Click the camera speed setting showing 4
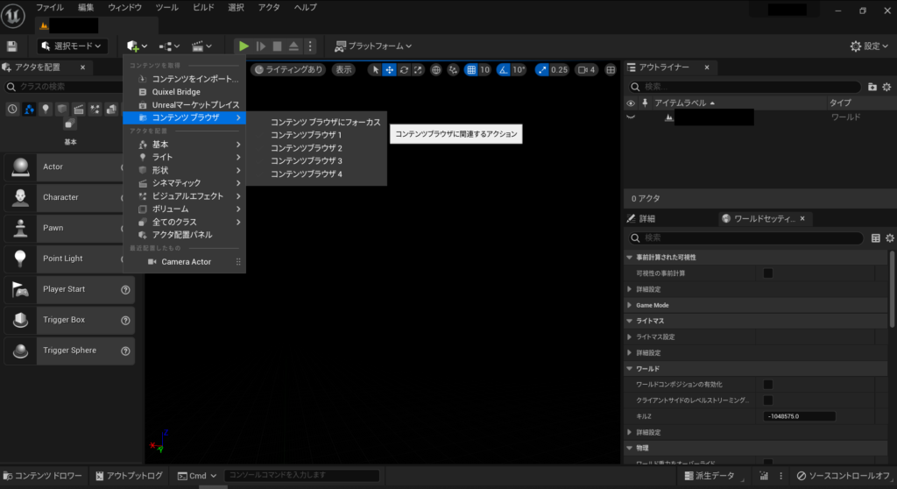Image resolution: width=897 pixels, height=489 pixels. 586,70
